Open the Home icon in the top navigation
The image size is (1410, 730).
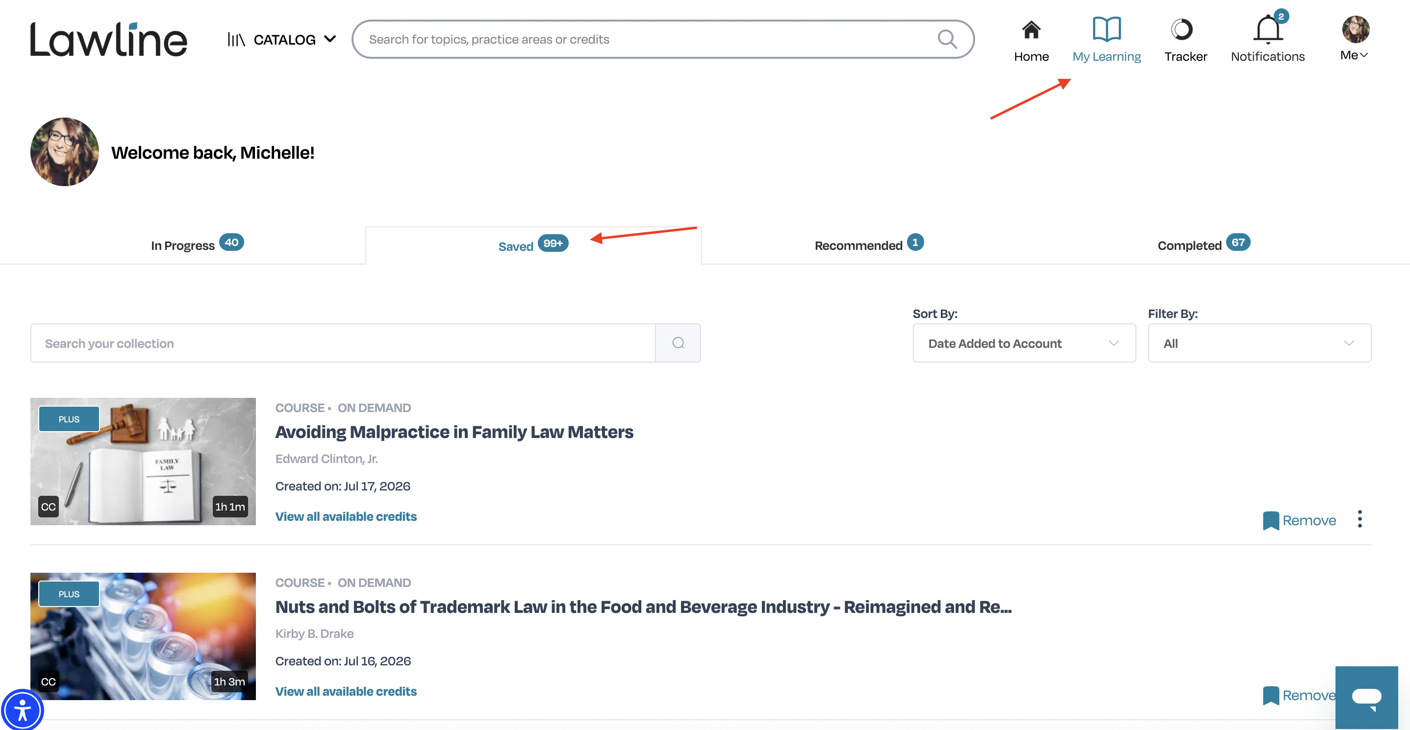1031,29
